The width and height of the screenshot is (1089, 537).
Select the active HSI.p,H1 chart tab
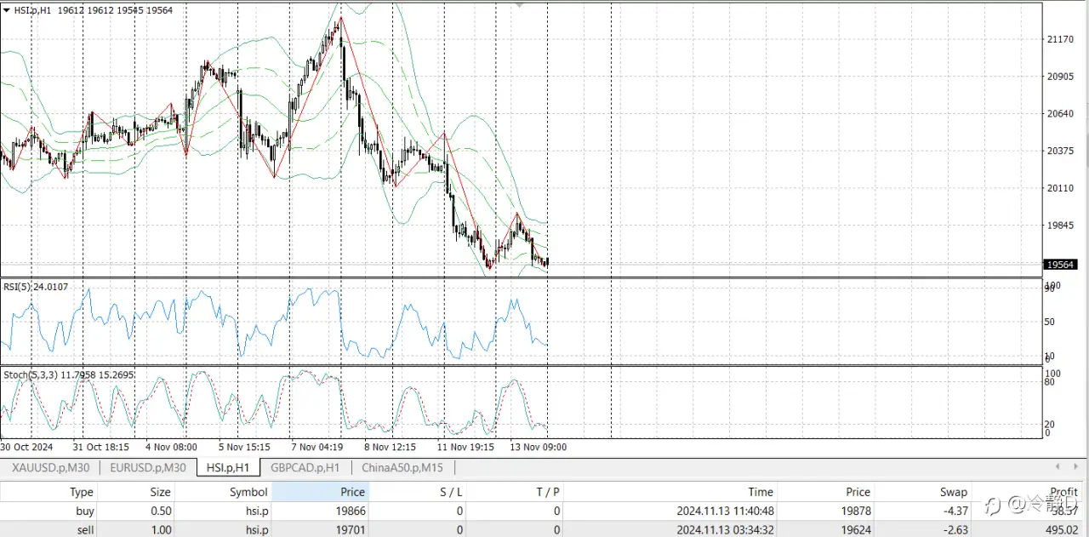[x=227, y=467]
